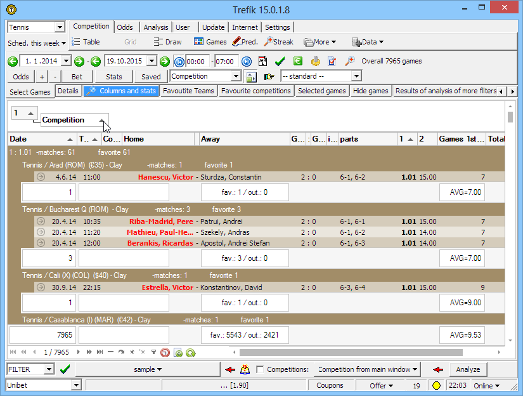523x396 pixels.
Task: Open the Pred. predictions tool
Action: [245, 42]
